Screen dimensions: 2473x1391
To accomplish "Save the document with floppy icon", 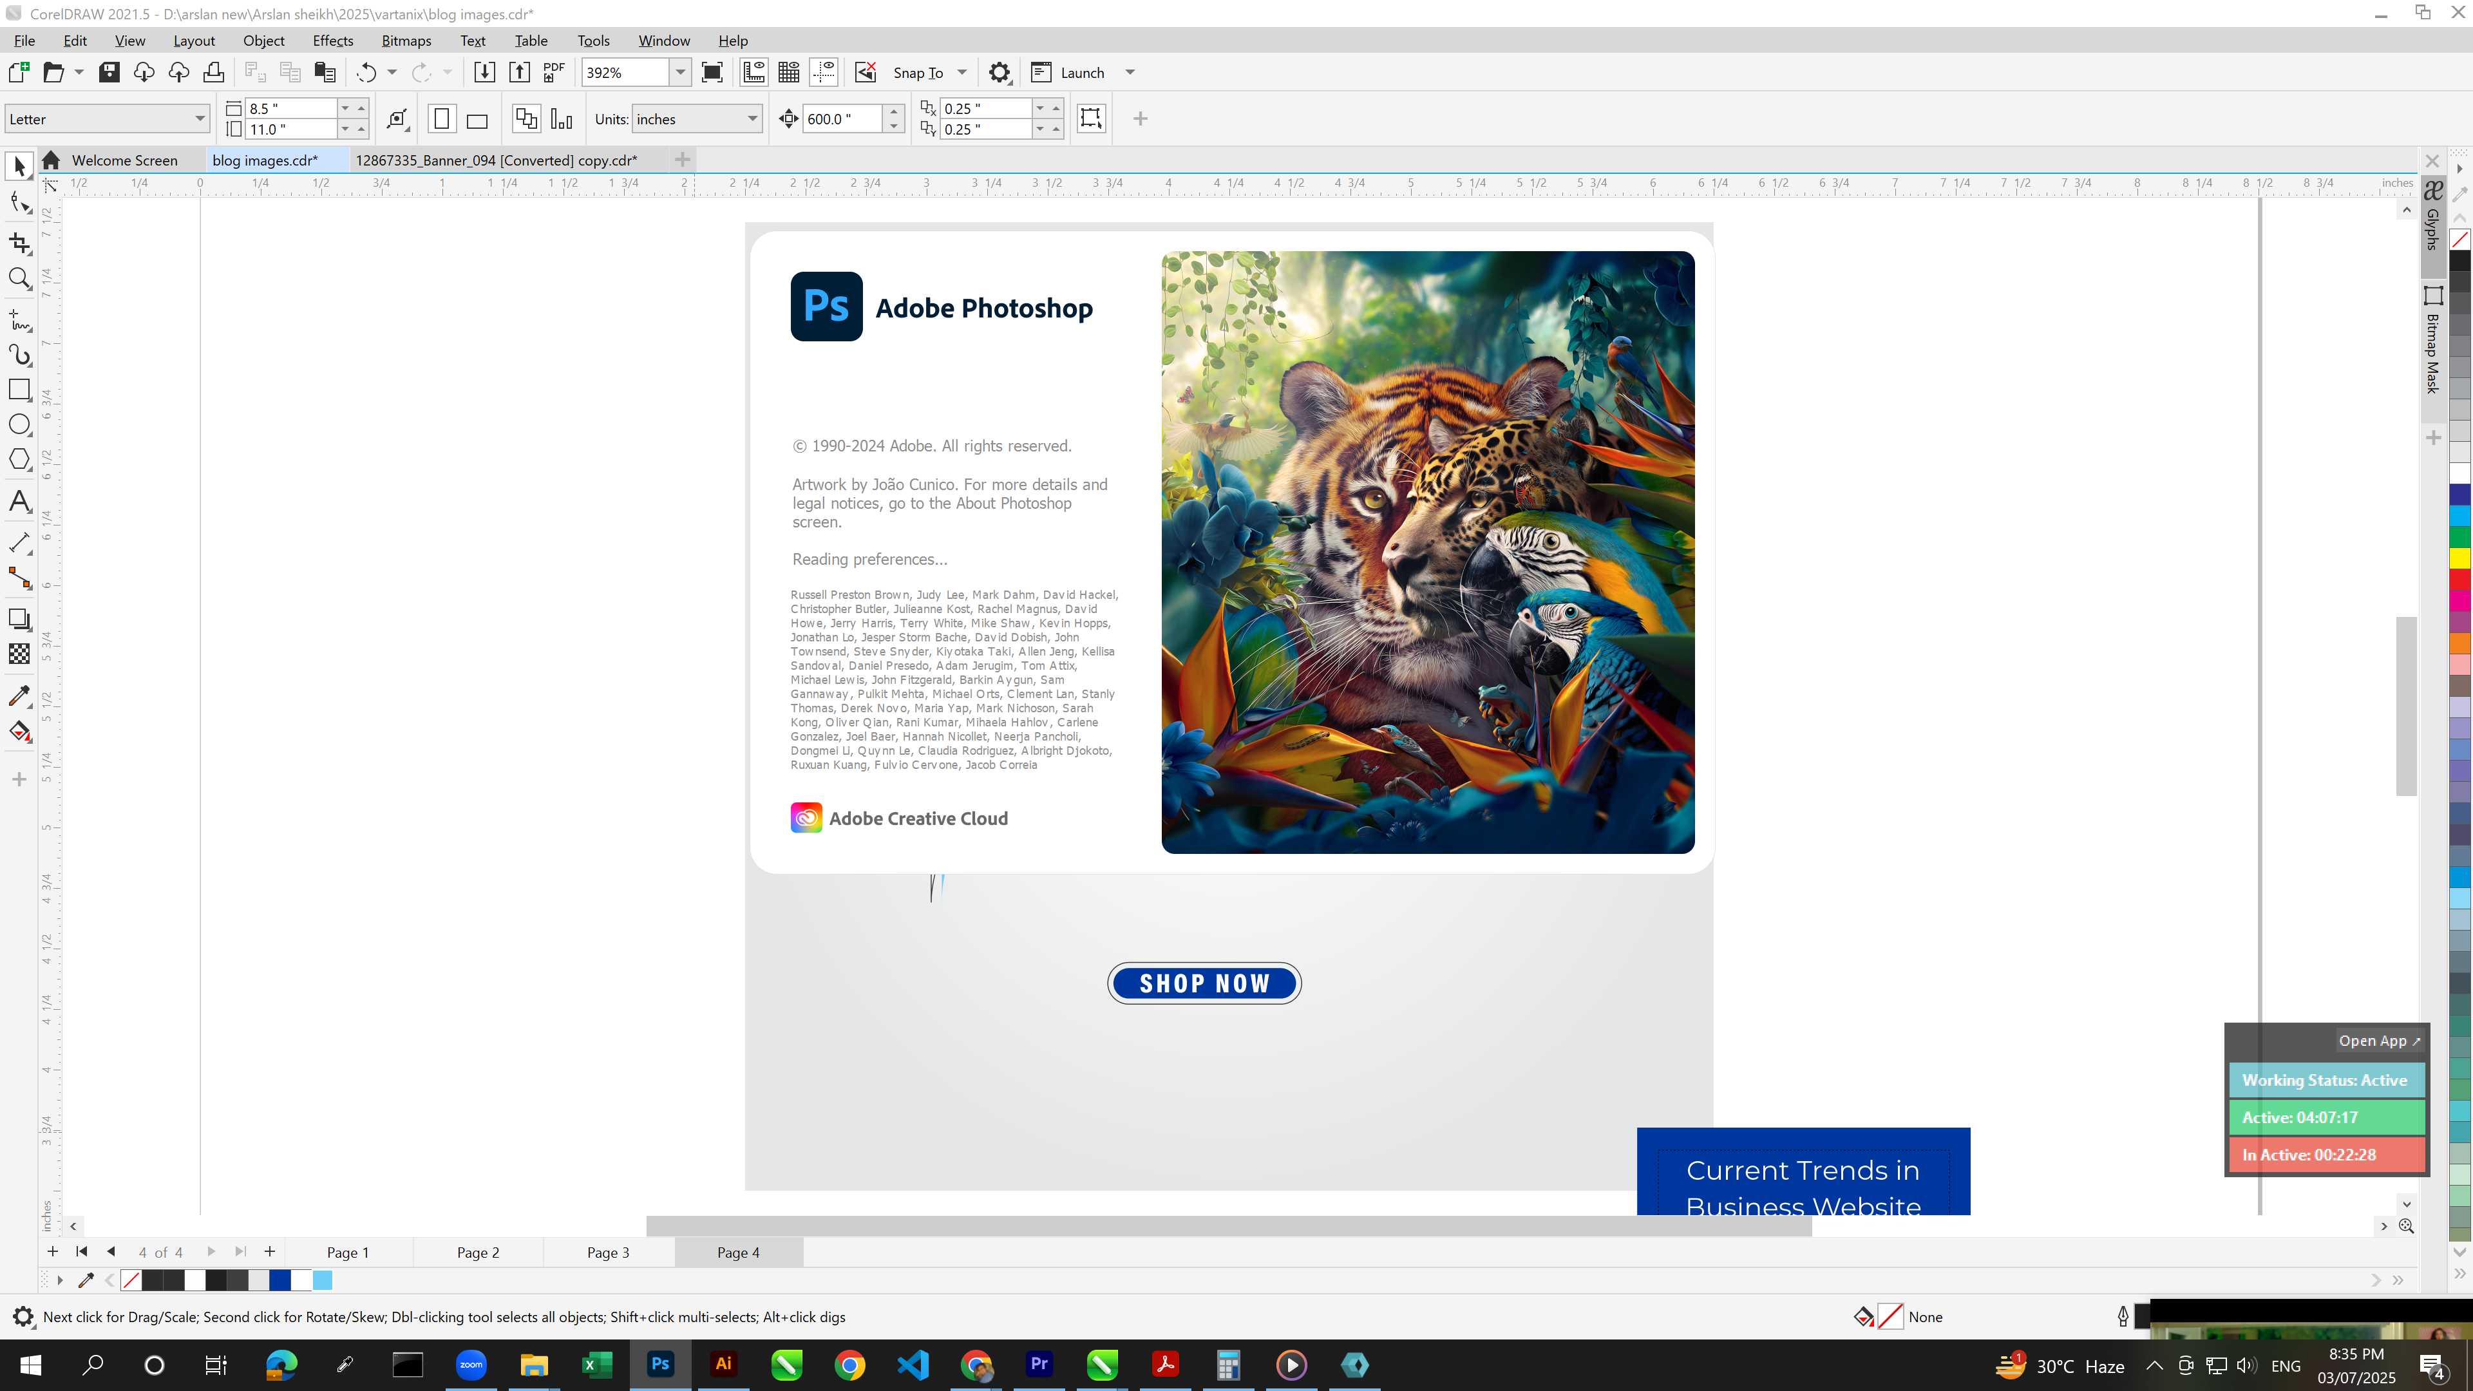I will click(x=109, y=72).
